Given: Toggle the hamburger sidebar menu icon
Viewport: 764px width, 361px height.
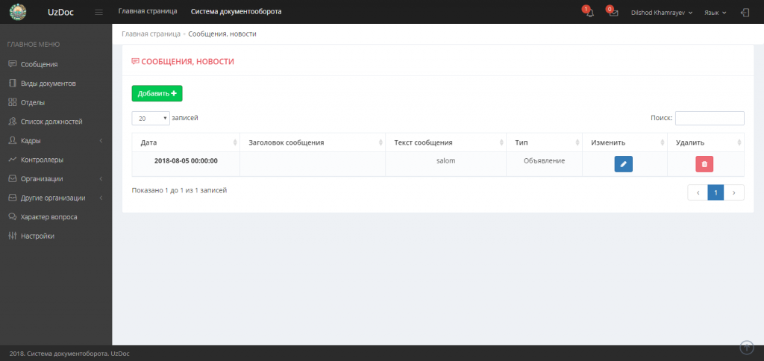Looking at the screenshot, I should [99, 12].
